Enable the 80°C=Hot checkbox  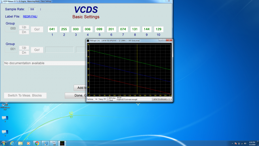tap(108, 98)
